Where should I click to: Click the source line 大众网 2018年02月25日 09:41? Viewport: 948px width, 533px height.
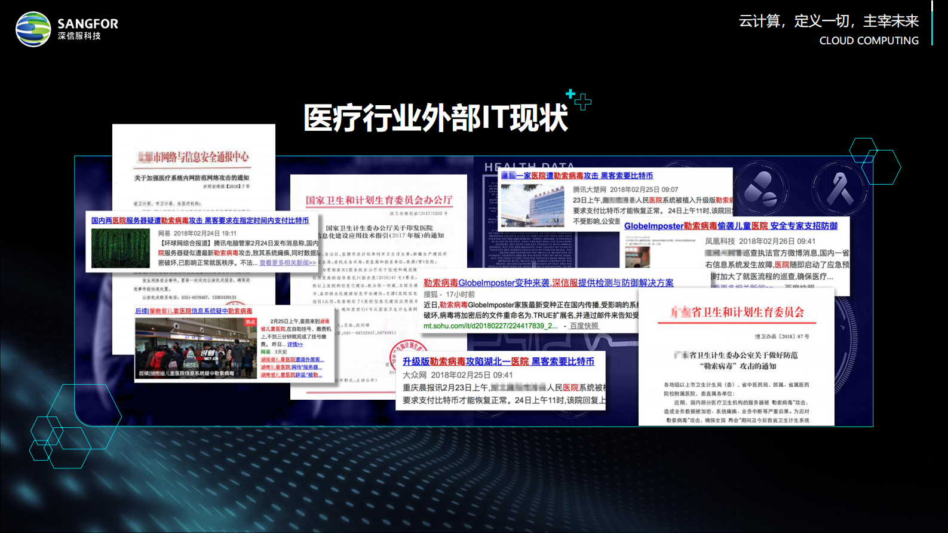click(458, 375)
